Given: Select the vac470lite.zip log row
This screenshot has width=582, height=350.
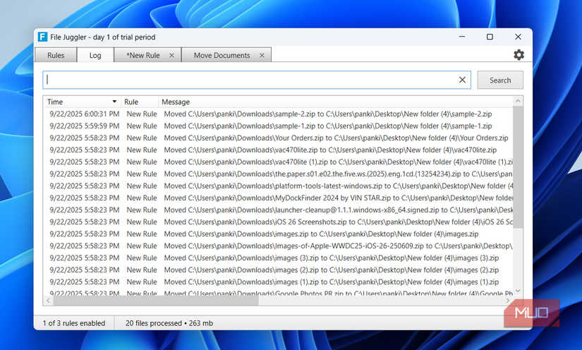Looking at the screenshot, I should (x=279, y=150).
